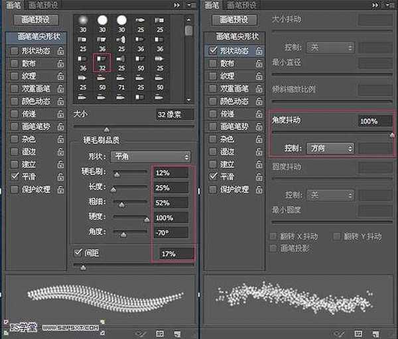Viewport: 398px width, 339px height.
Task: Click lock icon beside 散布 in left panel
Action: tap(60, 64)
